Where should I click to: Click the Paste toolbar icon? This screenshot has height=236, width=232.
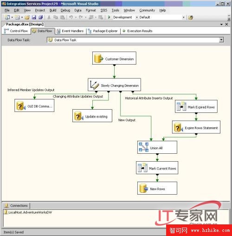(62, 17)
